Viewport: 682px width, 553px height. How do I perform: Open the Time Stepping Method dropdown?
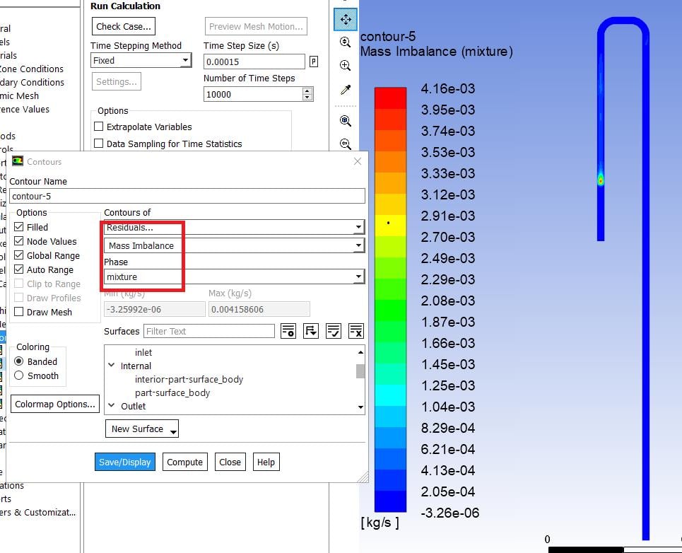click(x=141, y=61)
